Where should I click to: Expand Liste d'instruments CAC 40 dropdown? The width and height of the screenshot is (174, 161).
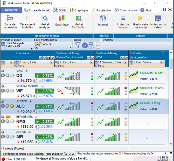[x=71, y=48]
